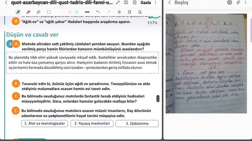The width and height of the screenshot is (252, 141).
Task: Undo the last stroke
Action: (98, 12)
